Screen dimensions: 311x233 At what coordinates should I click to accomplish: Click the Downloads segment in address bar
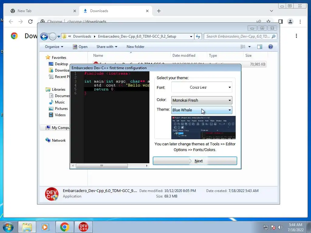pyautogui.click(x=82, y=36)
